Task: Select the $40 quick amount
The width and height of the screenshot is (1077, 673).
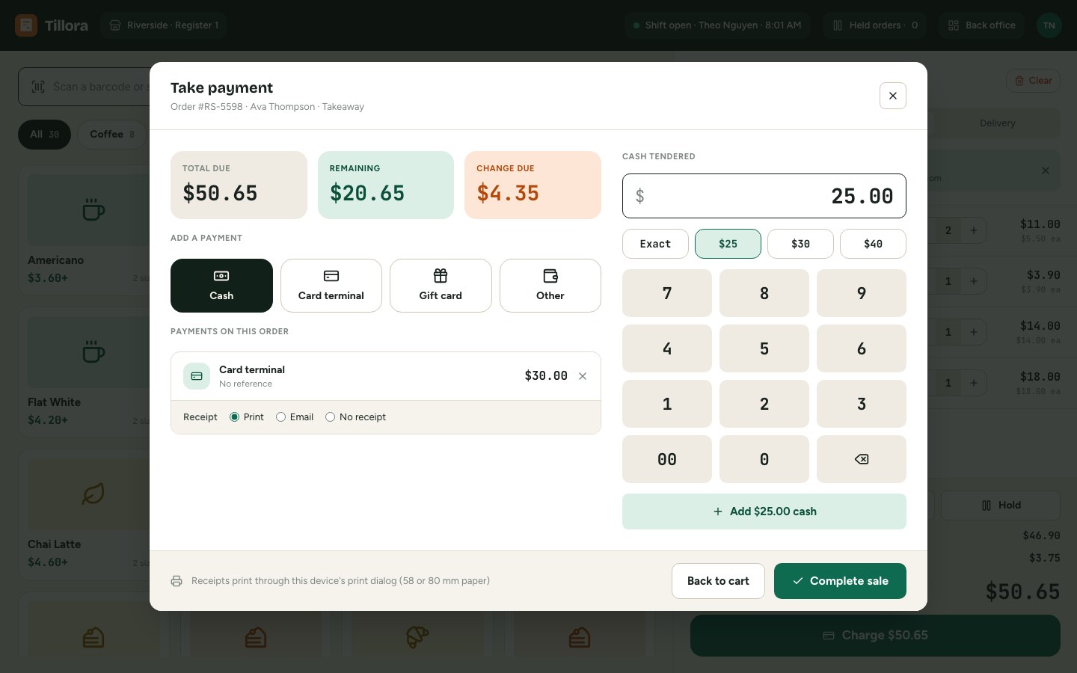Action: 873,244
